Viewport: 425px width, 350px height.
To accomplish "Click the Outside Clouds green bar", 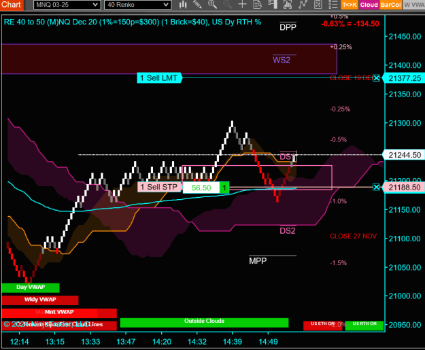I will click(204, 322).
